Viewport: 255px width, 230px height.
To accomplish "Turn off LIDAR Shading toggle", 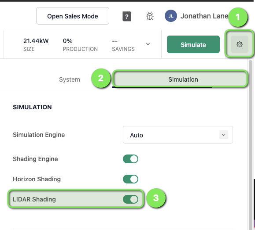I will 130,199.
